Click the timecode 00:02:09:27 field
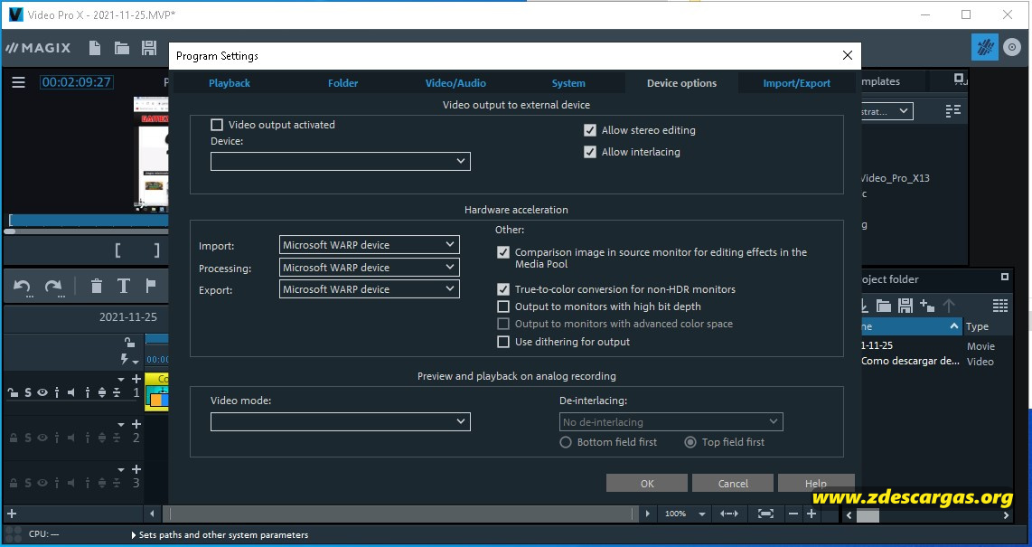1032x547 pixels. coord(76,82)
